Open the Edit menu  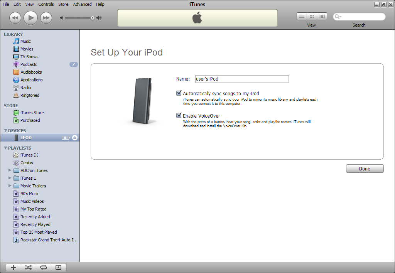point(17,4)
